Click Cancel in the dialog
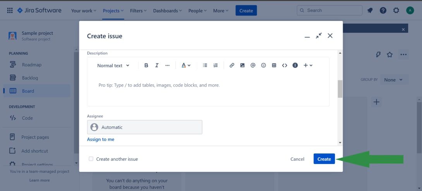 tap(297, 159)
